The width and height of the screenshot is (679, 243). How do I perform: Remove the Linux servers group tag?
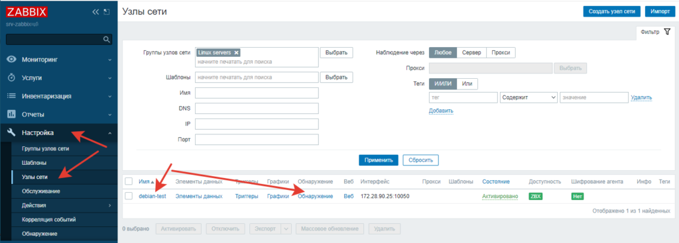(x=236, y=52)
